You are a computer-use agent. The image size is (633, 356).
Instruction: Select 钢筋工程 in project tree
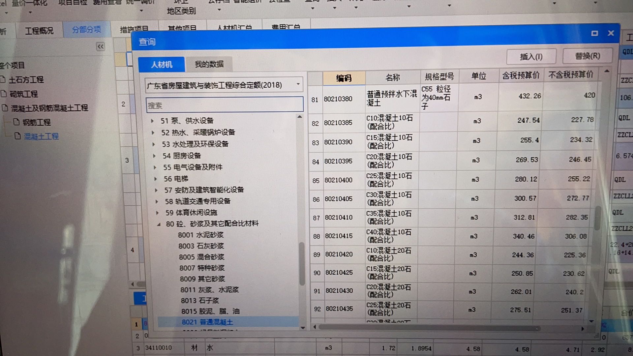click(37, 122)
